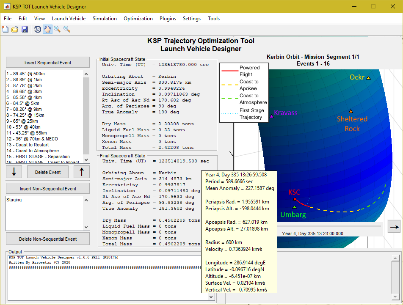Click right panel scrollbar down arrow
The height and width of the screenshot is (305, 403).
click(395, 297)
